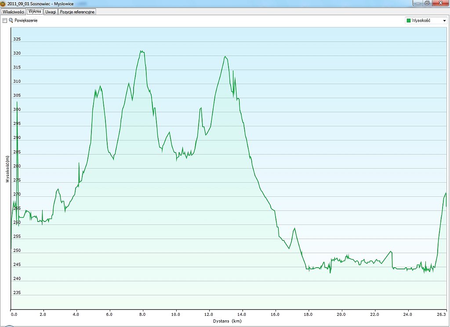Click the second major peak near 13 km
450x327 pixels.
pyautogui.click(x=225, y=56)
